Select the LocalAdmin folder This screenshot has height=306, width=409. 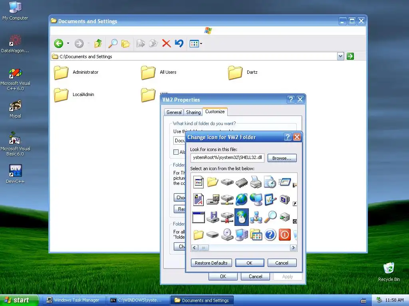pos(74,95)
